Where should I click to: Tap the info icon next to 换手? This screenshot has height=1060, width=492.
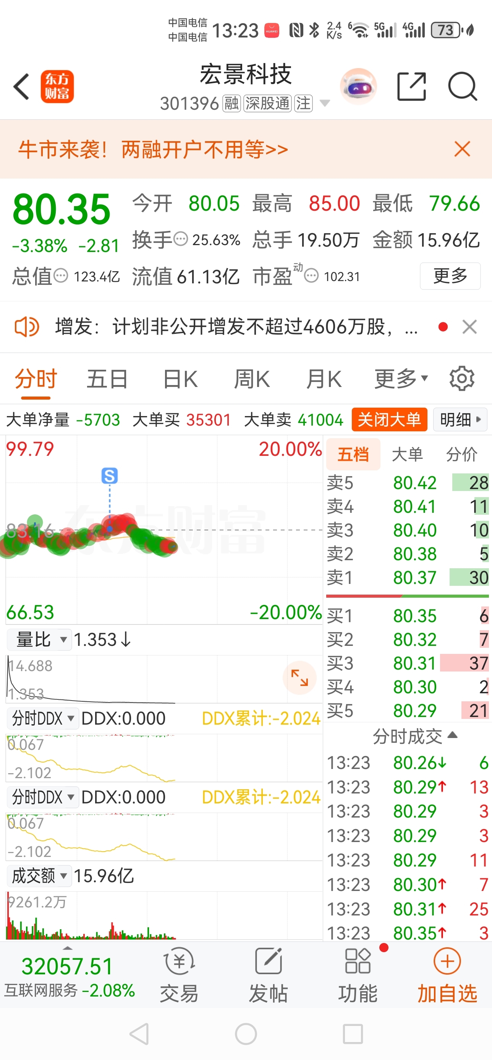181,239
